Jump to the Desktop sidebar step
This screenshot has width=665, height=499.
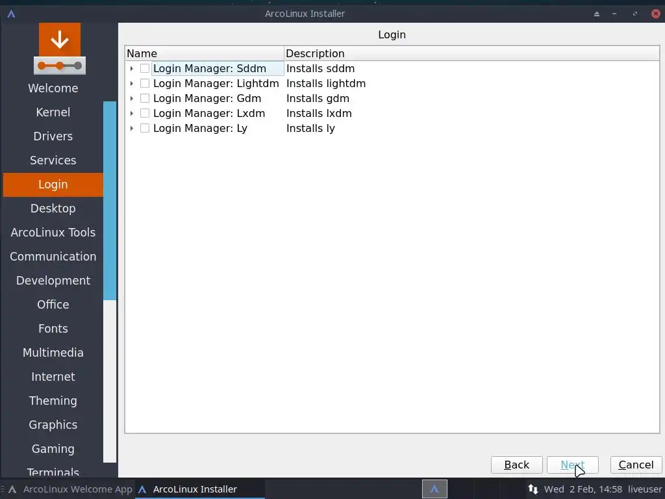(x=53, y=209)
